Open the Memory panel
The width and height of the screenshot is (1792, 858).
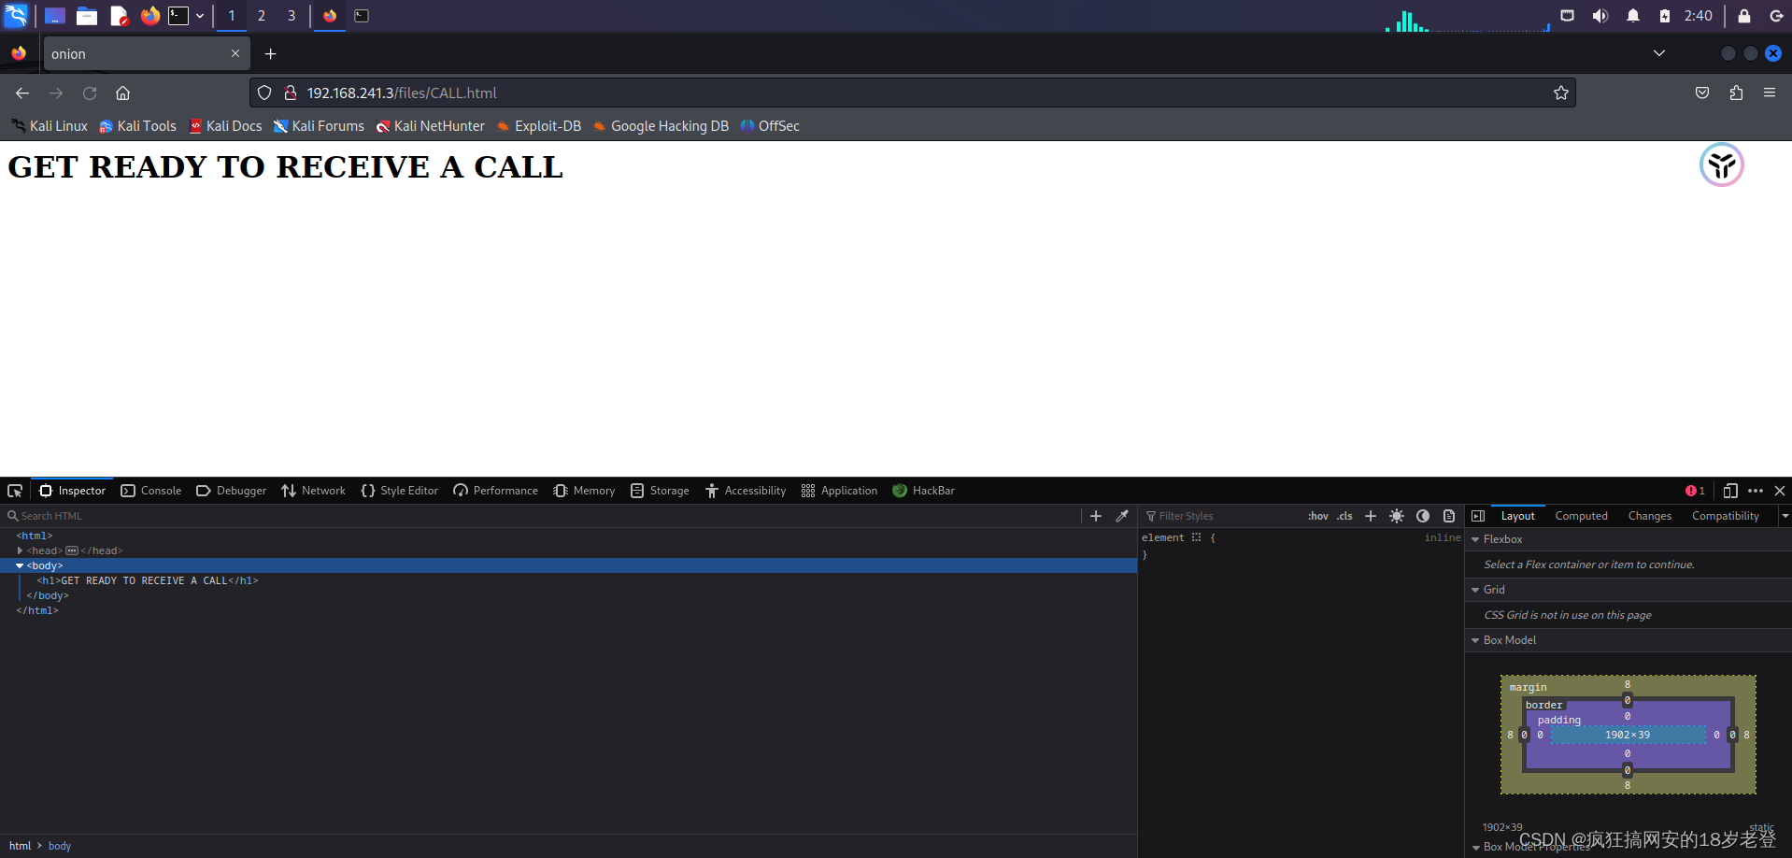[584, 491]
